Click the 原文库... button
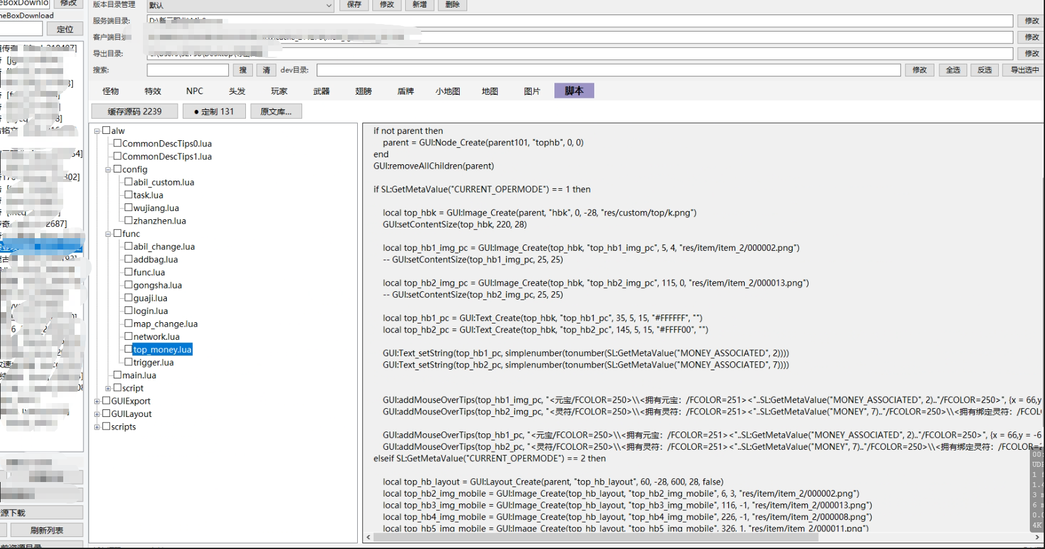This screenshot has height=549, width=1045. (276, 111)
